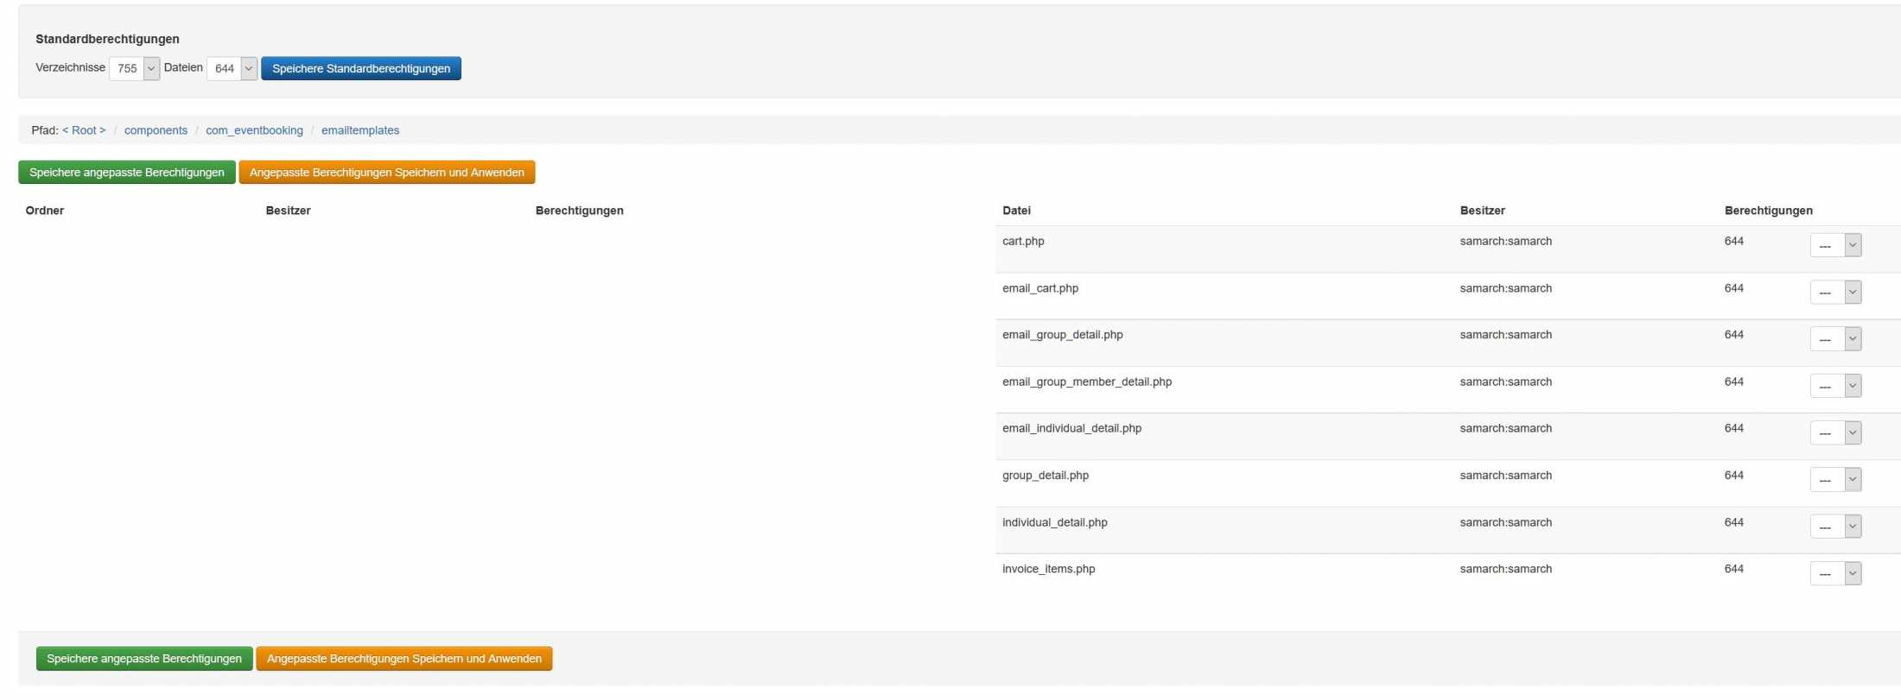Open permissions dropdown for email_group_member_detail.php

1835,386
